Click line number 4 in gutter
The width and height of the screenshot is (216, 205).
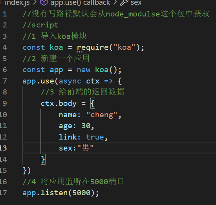(5, 47)
